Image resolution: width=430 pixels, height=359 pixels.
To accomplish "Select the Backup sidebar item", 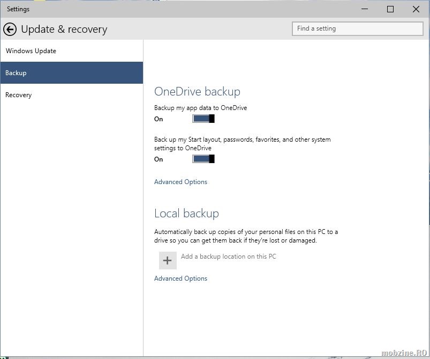I will pos(72,73).
